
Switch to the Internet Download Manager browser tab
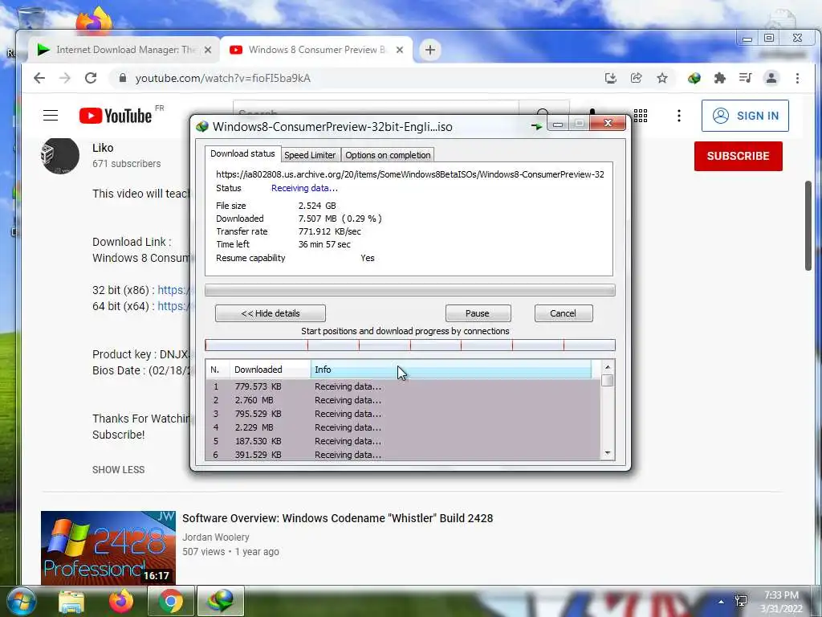pos(124,50)
